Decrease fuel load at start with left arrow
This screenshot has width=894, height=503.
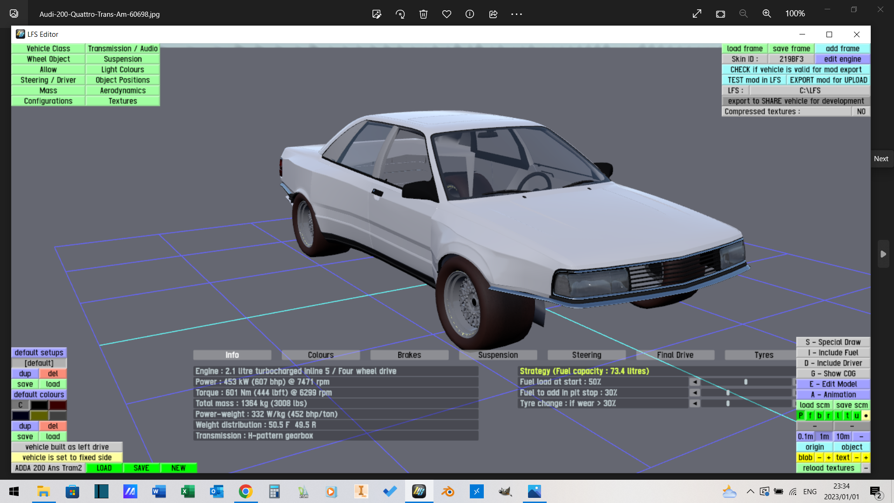click(x=695, y=382)
